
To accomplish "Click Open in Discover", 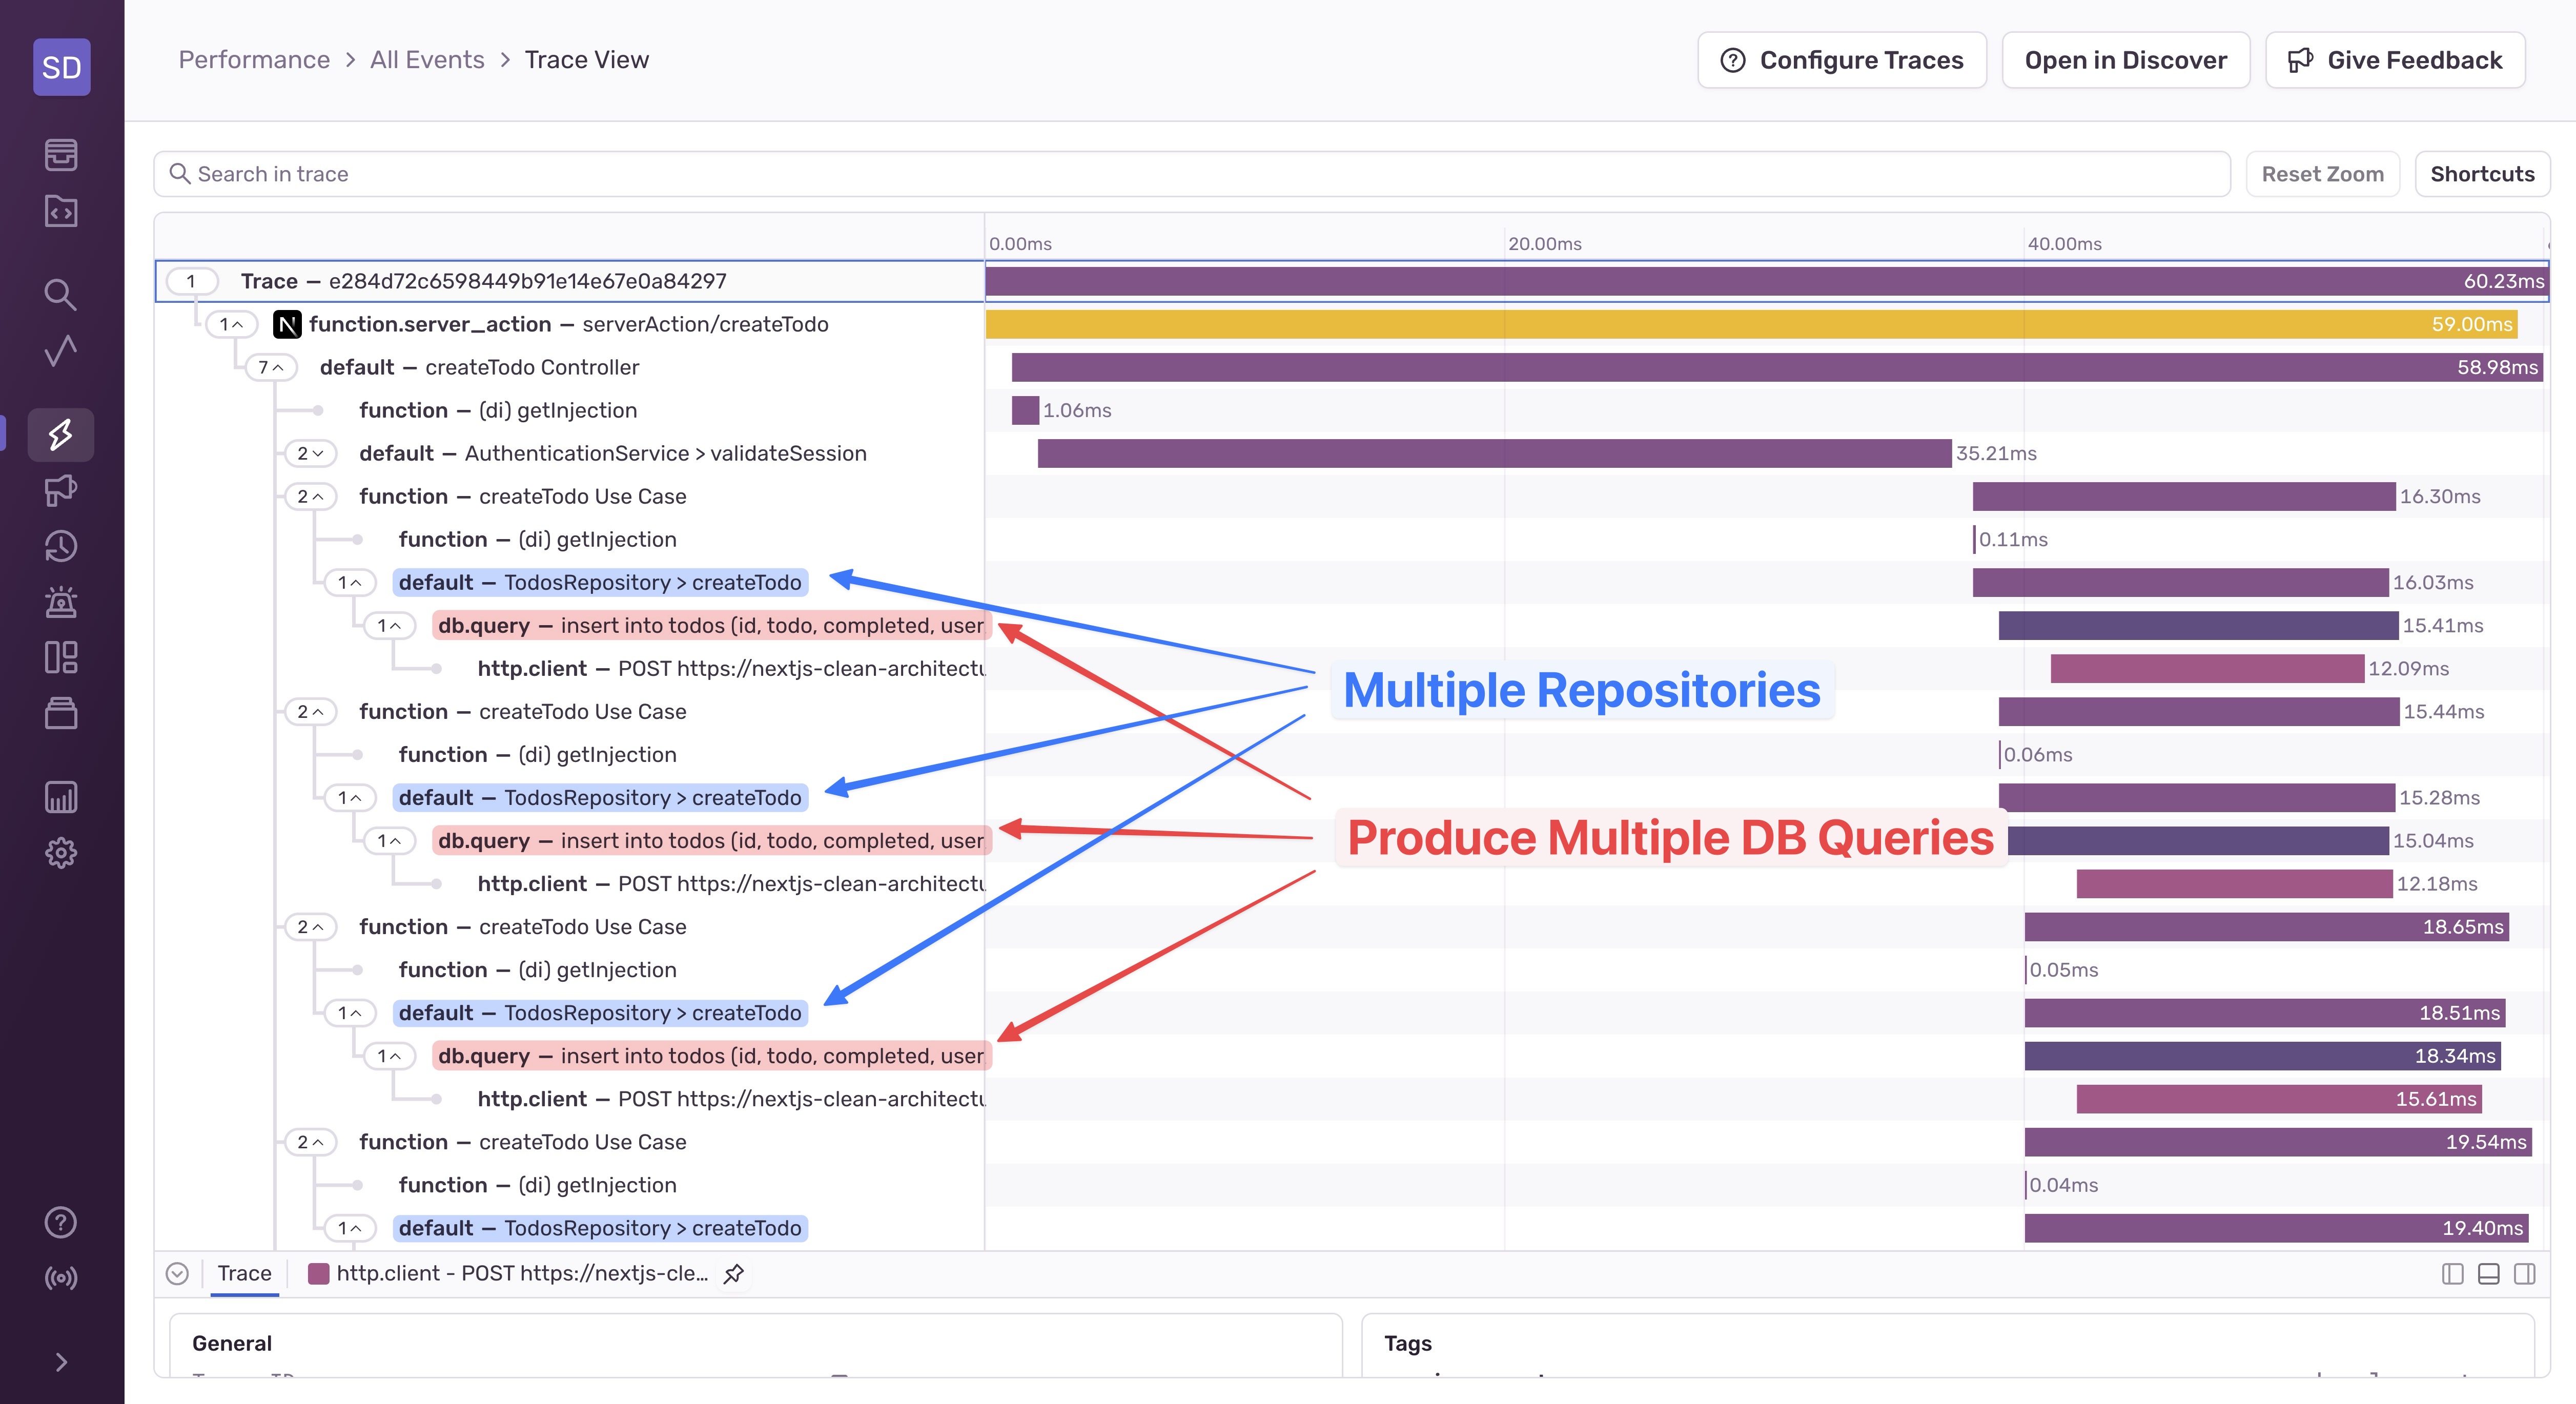I will [2126, 60].
